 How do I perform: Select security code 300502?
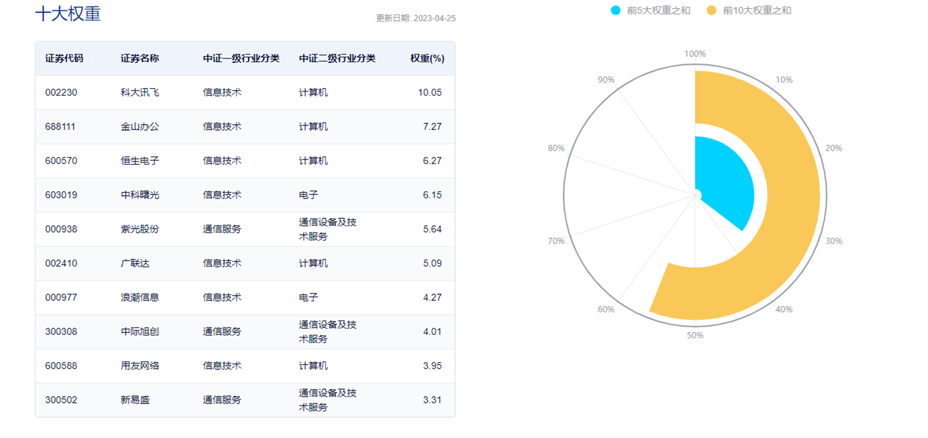tap(61, 400)
